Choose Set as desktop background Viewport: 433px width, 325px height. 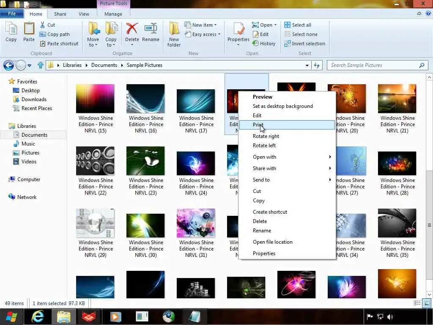pyautogui.click(x=287, y=106)
